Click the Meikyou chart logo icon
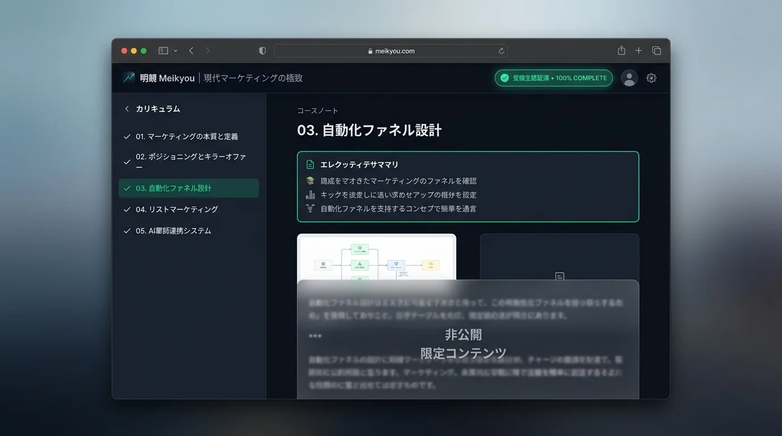782x436 pixels. pos(129,78)
